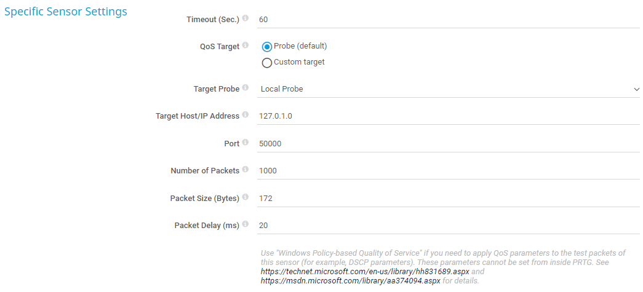Select the Probe (default) radio button
This screenshot has width=643, height=292.
click(267, 47)
